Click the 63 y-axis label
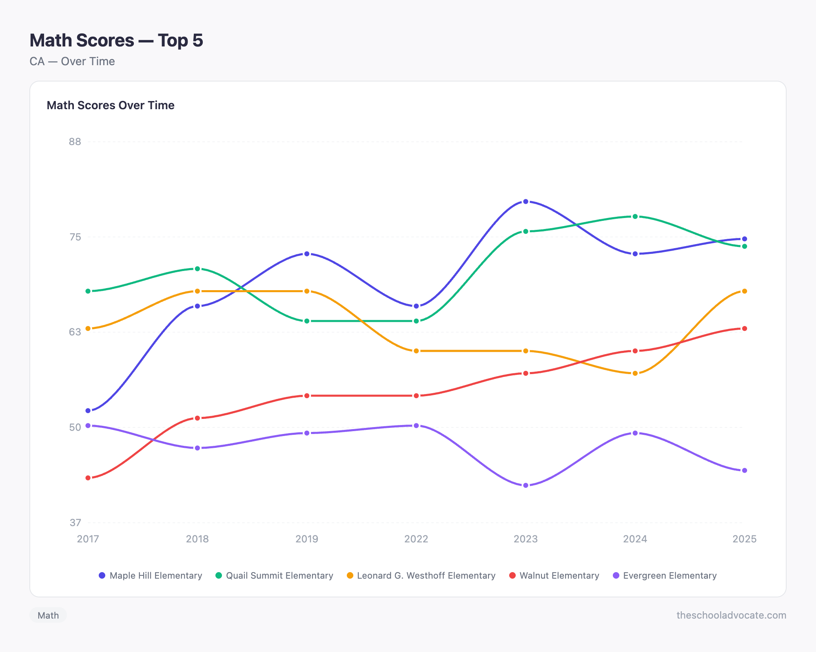 coord(75,332)
